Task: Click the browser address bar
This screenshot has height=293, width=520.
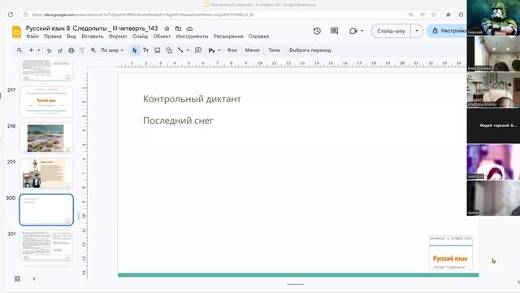Action: click(x=212, y=15)
